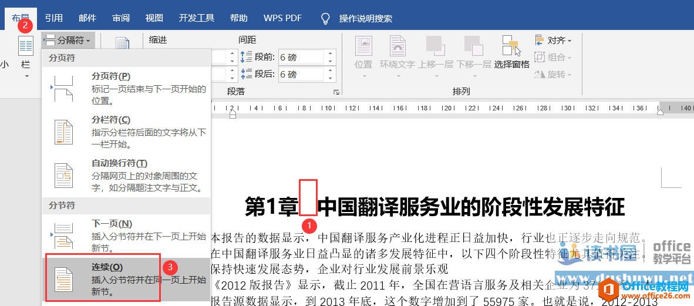Click the 段后 spacing-after icon
Viewport: 694px width, 306px height.
click(x=245, y=75)
